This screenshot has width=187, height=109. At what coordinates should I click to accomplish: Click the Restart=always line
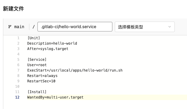42,76
